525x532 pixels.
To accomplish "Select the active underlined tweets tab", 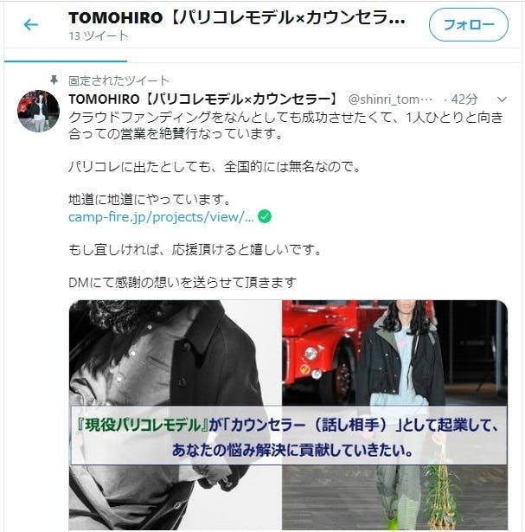I will 66,55.
